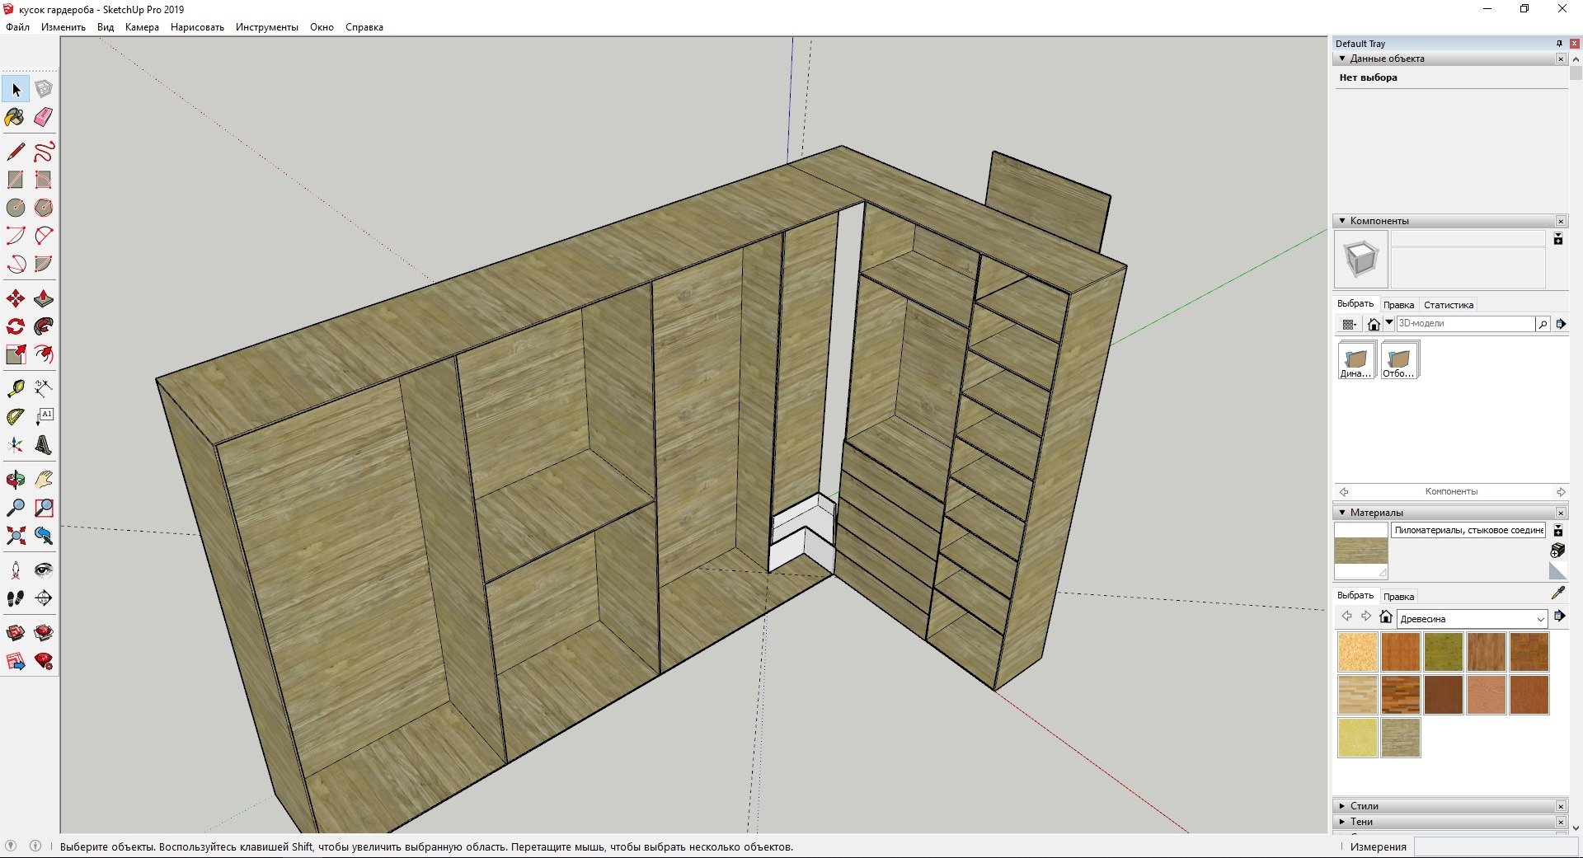Activate the eyedropper sample paint icon
The width and height of the screenshot is (1583, 858).
1557,593
